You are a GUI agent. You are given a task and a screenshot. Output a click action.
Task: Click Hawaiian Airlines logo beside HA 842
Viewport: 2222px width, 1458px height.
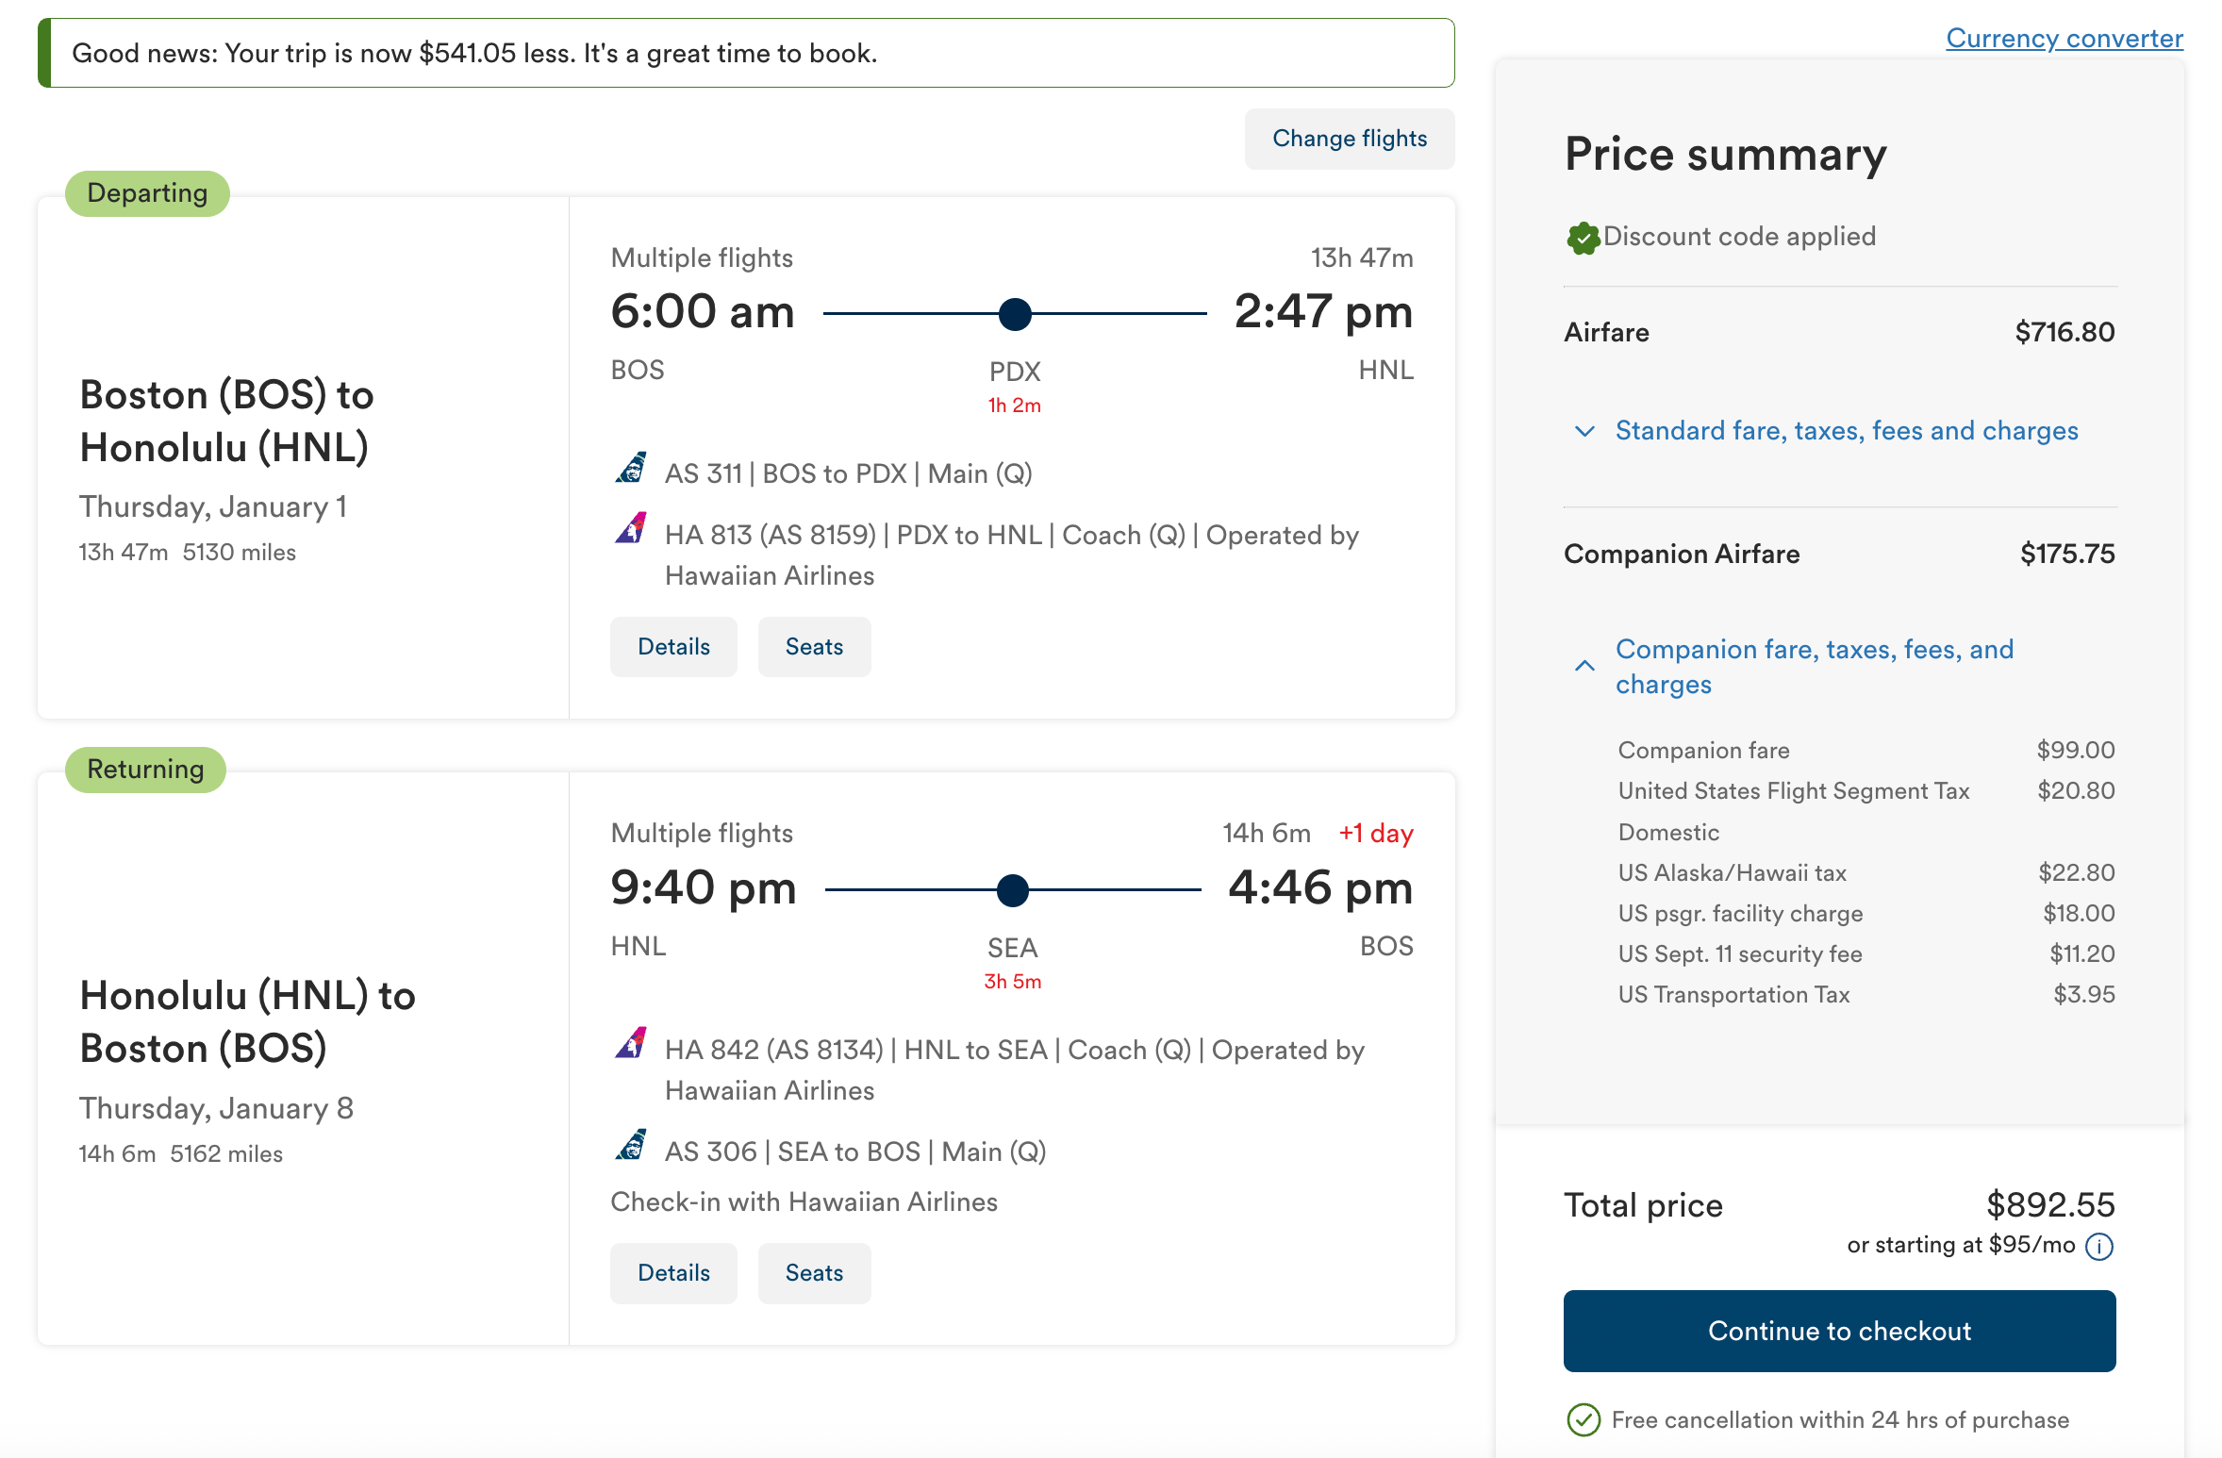(631, 1043)
